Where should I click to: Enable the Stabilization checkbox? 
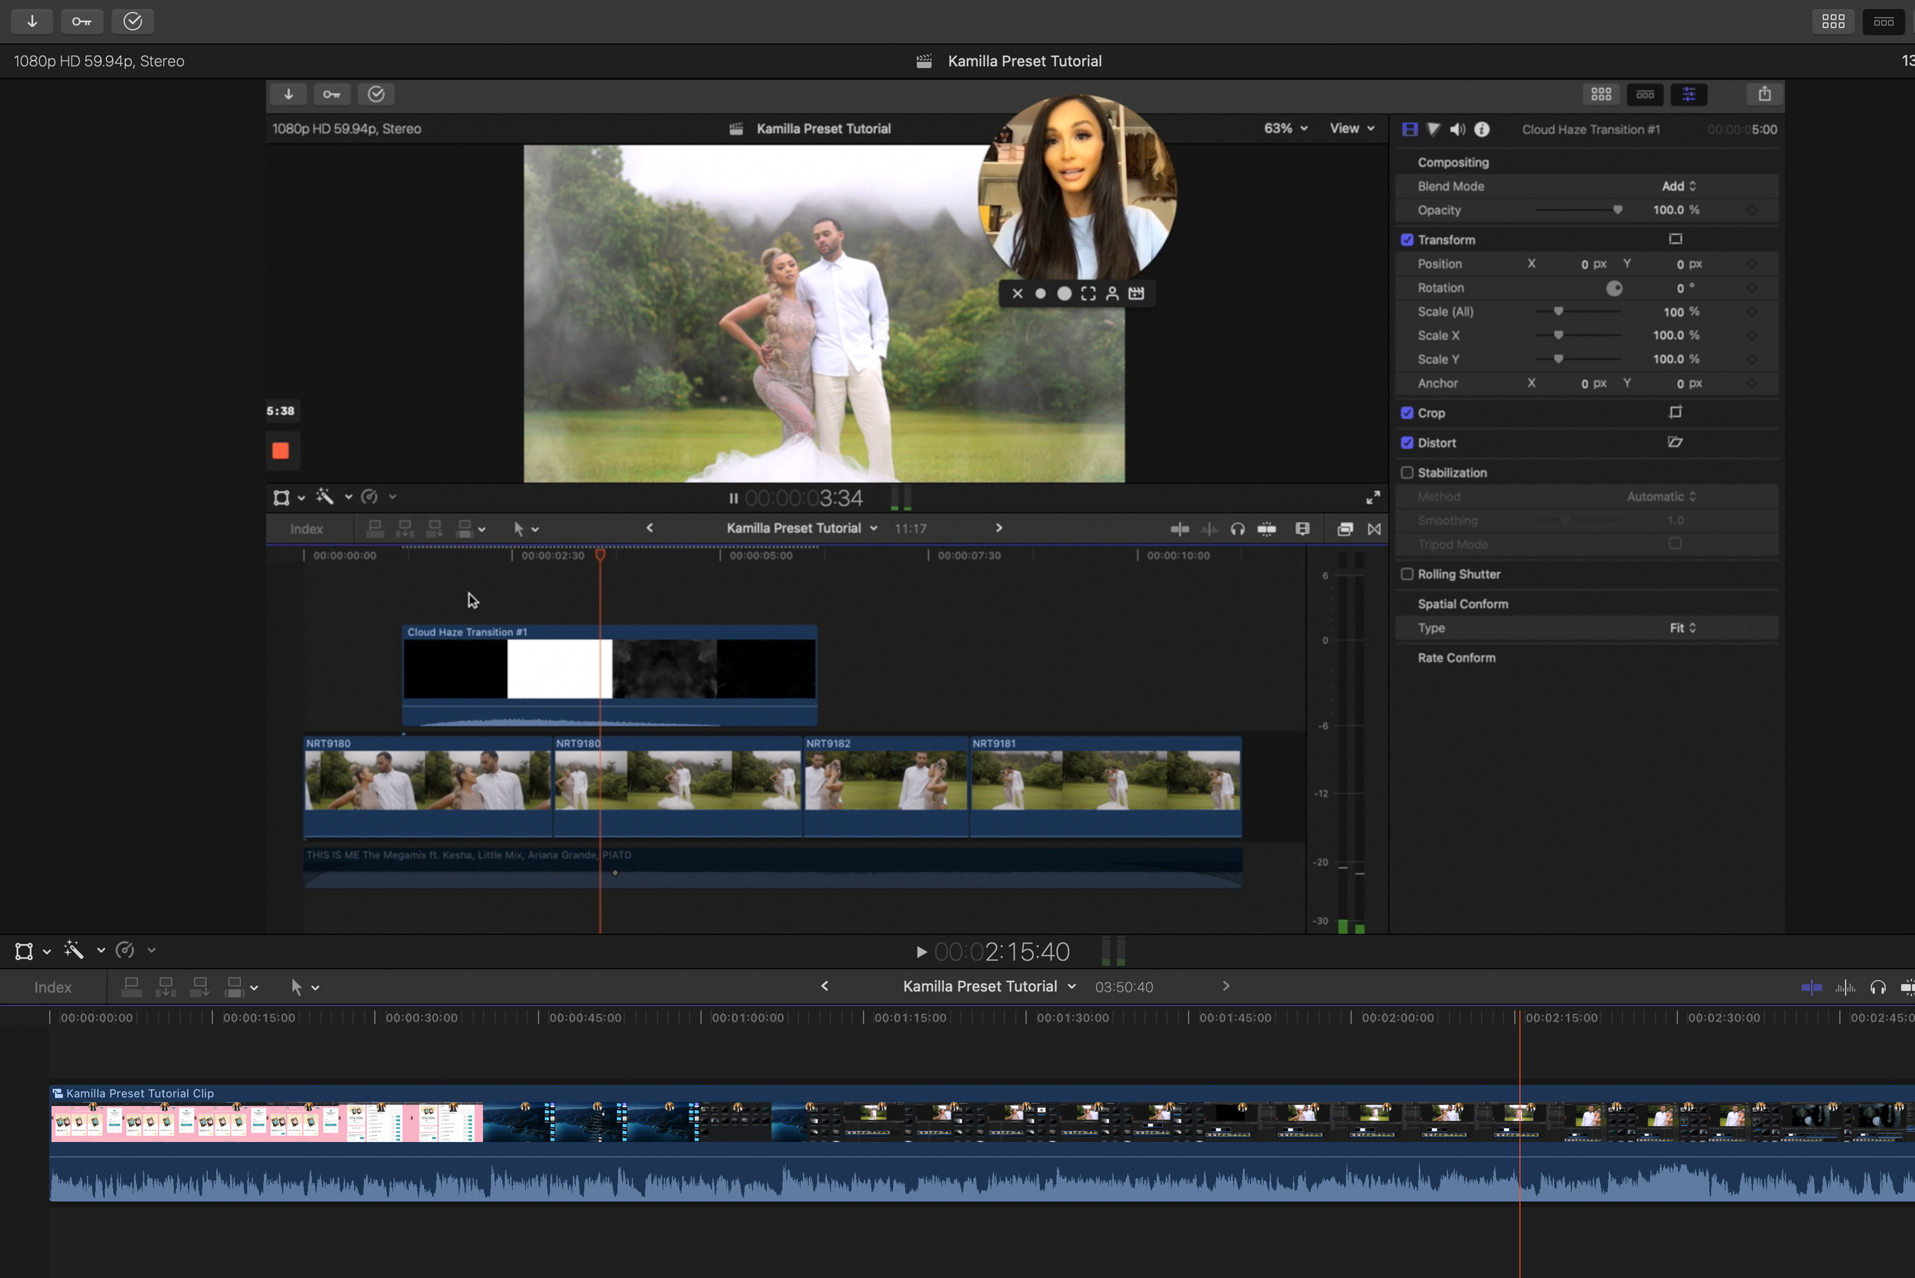click(1407, 473)
